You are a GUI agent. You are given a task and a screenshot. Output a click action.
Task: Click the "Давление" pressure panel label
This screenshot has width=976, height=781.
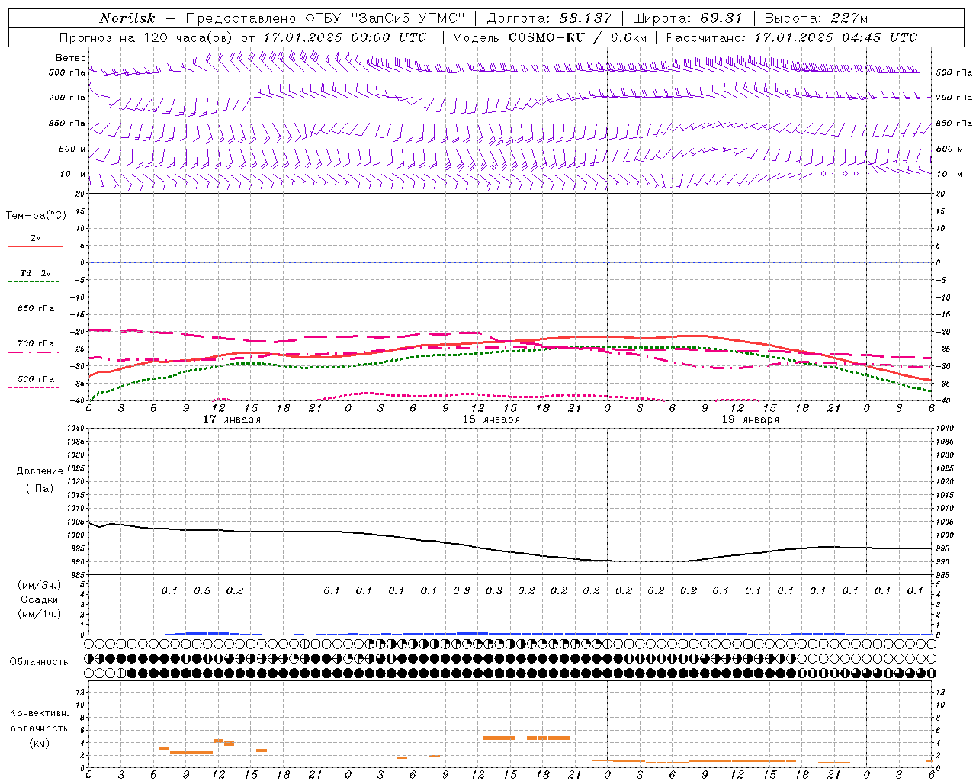[40, 471]
